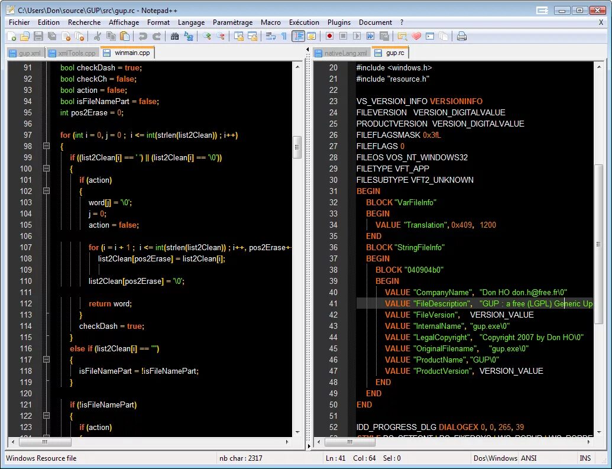Screen dimensions: 612x469
Task: Click the Open file folder icon
Action: tap(25, 36)
